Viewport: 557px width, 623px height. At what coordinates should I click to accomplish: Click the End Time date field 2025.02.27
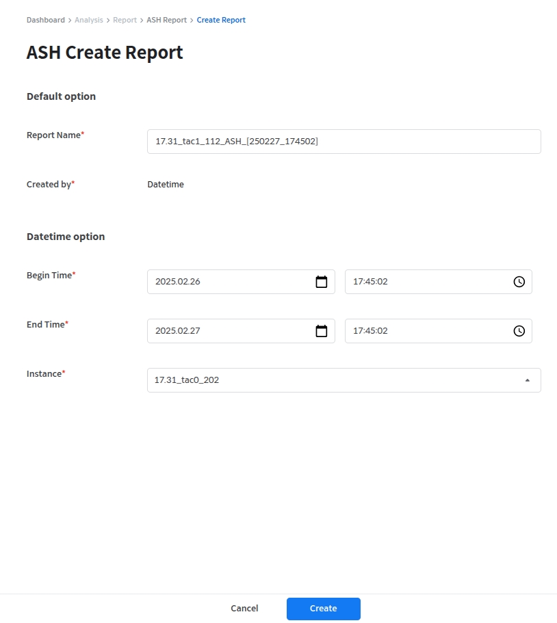click(x=229, y=331)
